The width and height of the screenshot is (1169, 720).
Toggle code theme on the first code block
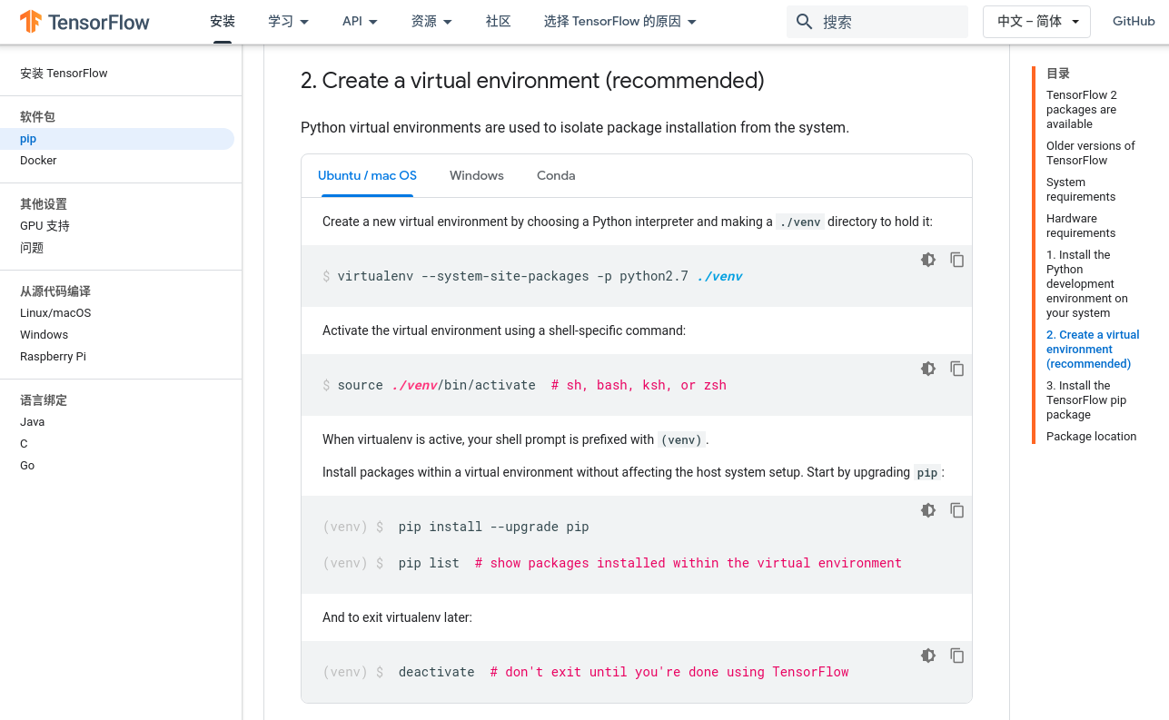click(927, 260)
